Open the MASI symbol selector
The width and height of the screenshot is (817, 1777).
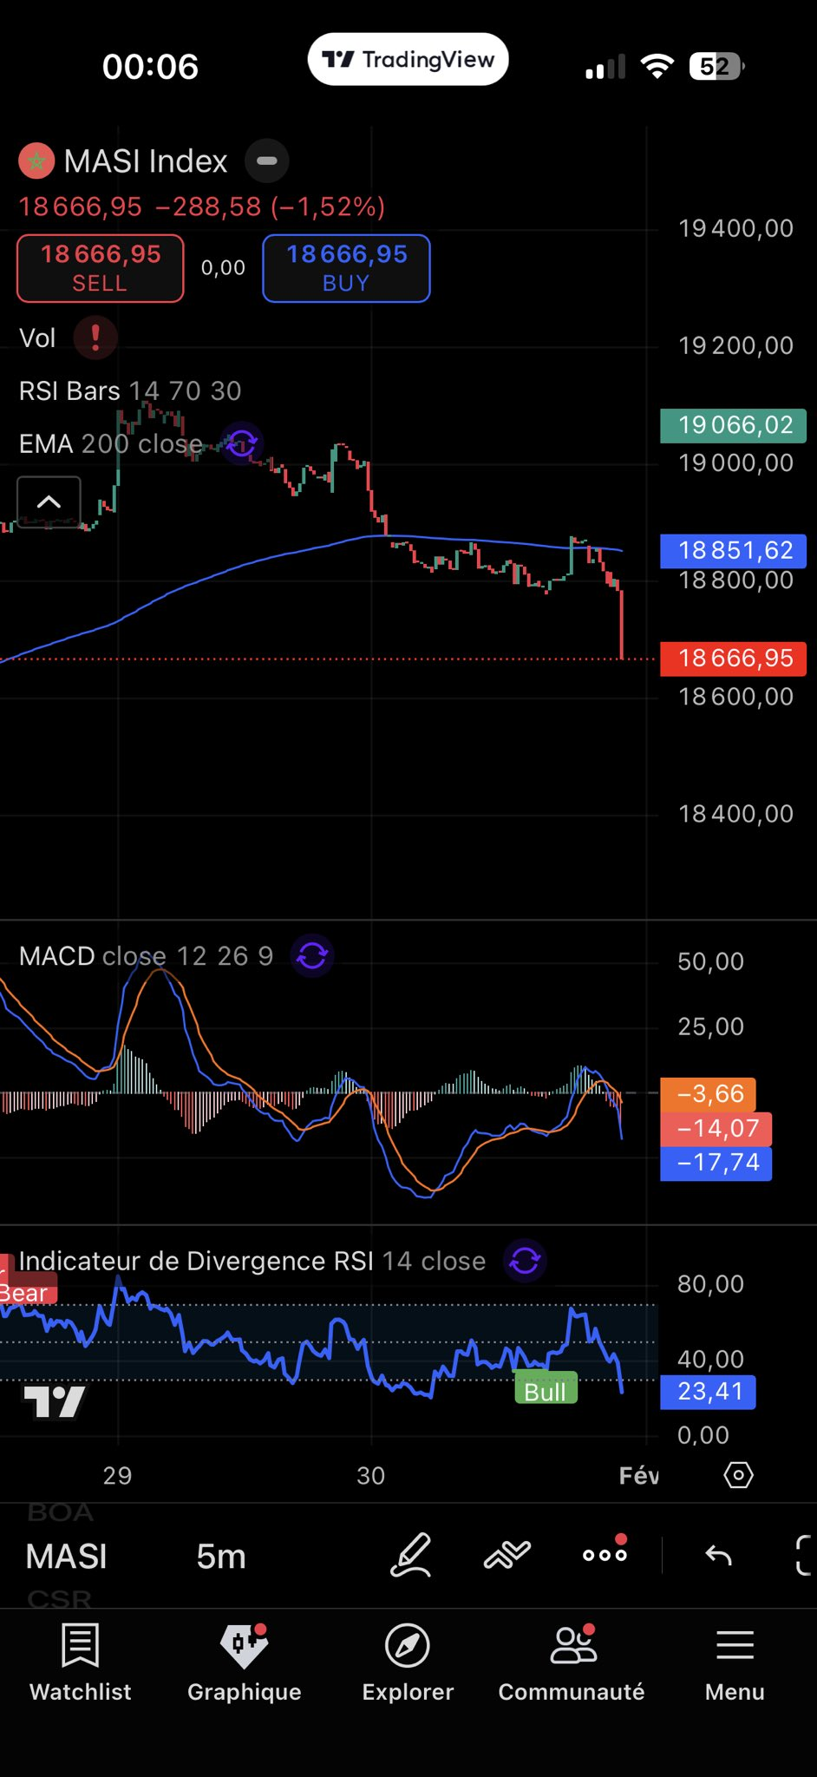pos(67,1557)
